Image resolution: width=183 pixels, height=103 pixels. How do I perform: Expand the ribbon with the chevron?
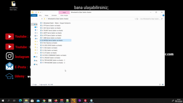click(161, 15)
